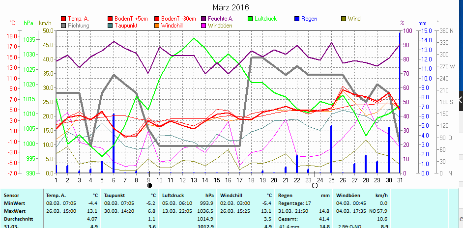Click the 'Temp. A.' table column header

coord(56,196)
